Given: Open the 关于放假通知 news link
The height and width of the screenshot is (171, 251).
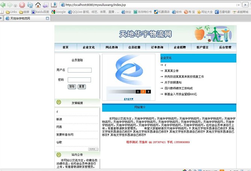Looking at the screenshot, I should (x=173, y=83).
